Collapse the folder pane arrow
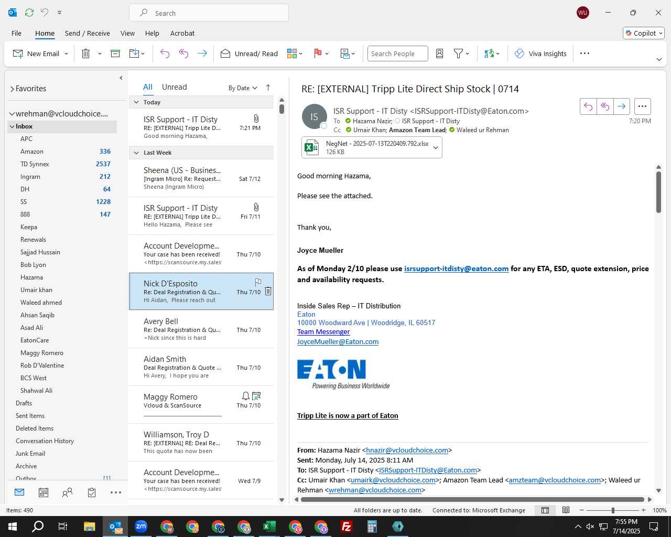671x537 pixels. 121,78
